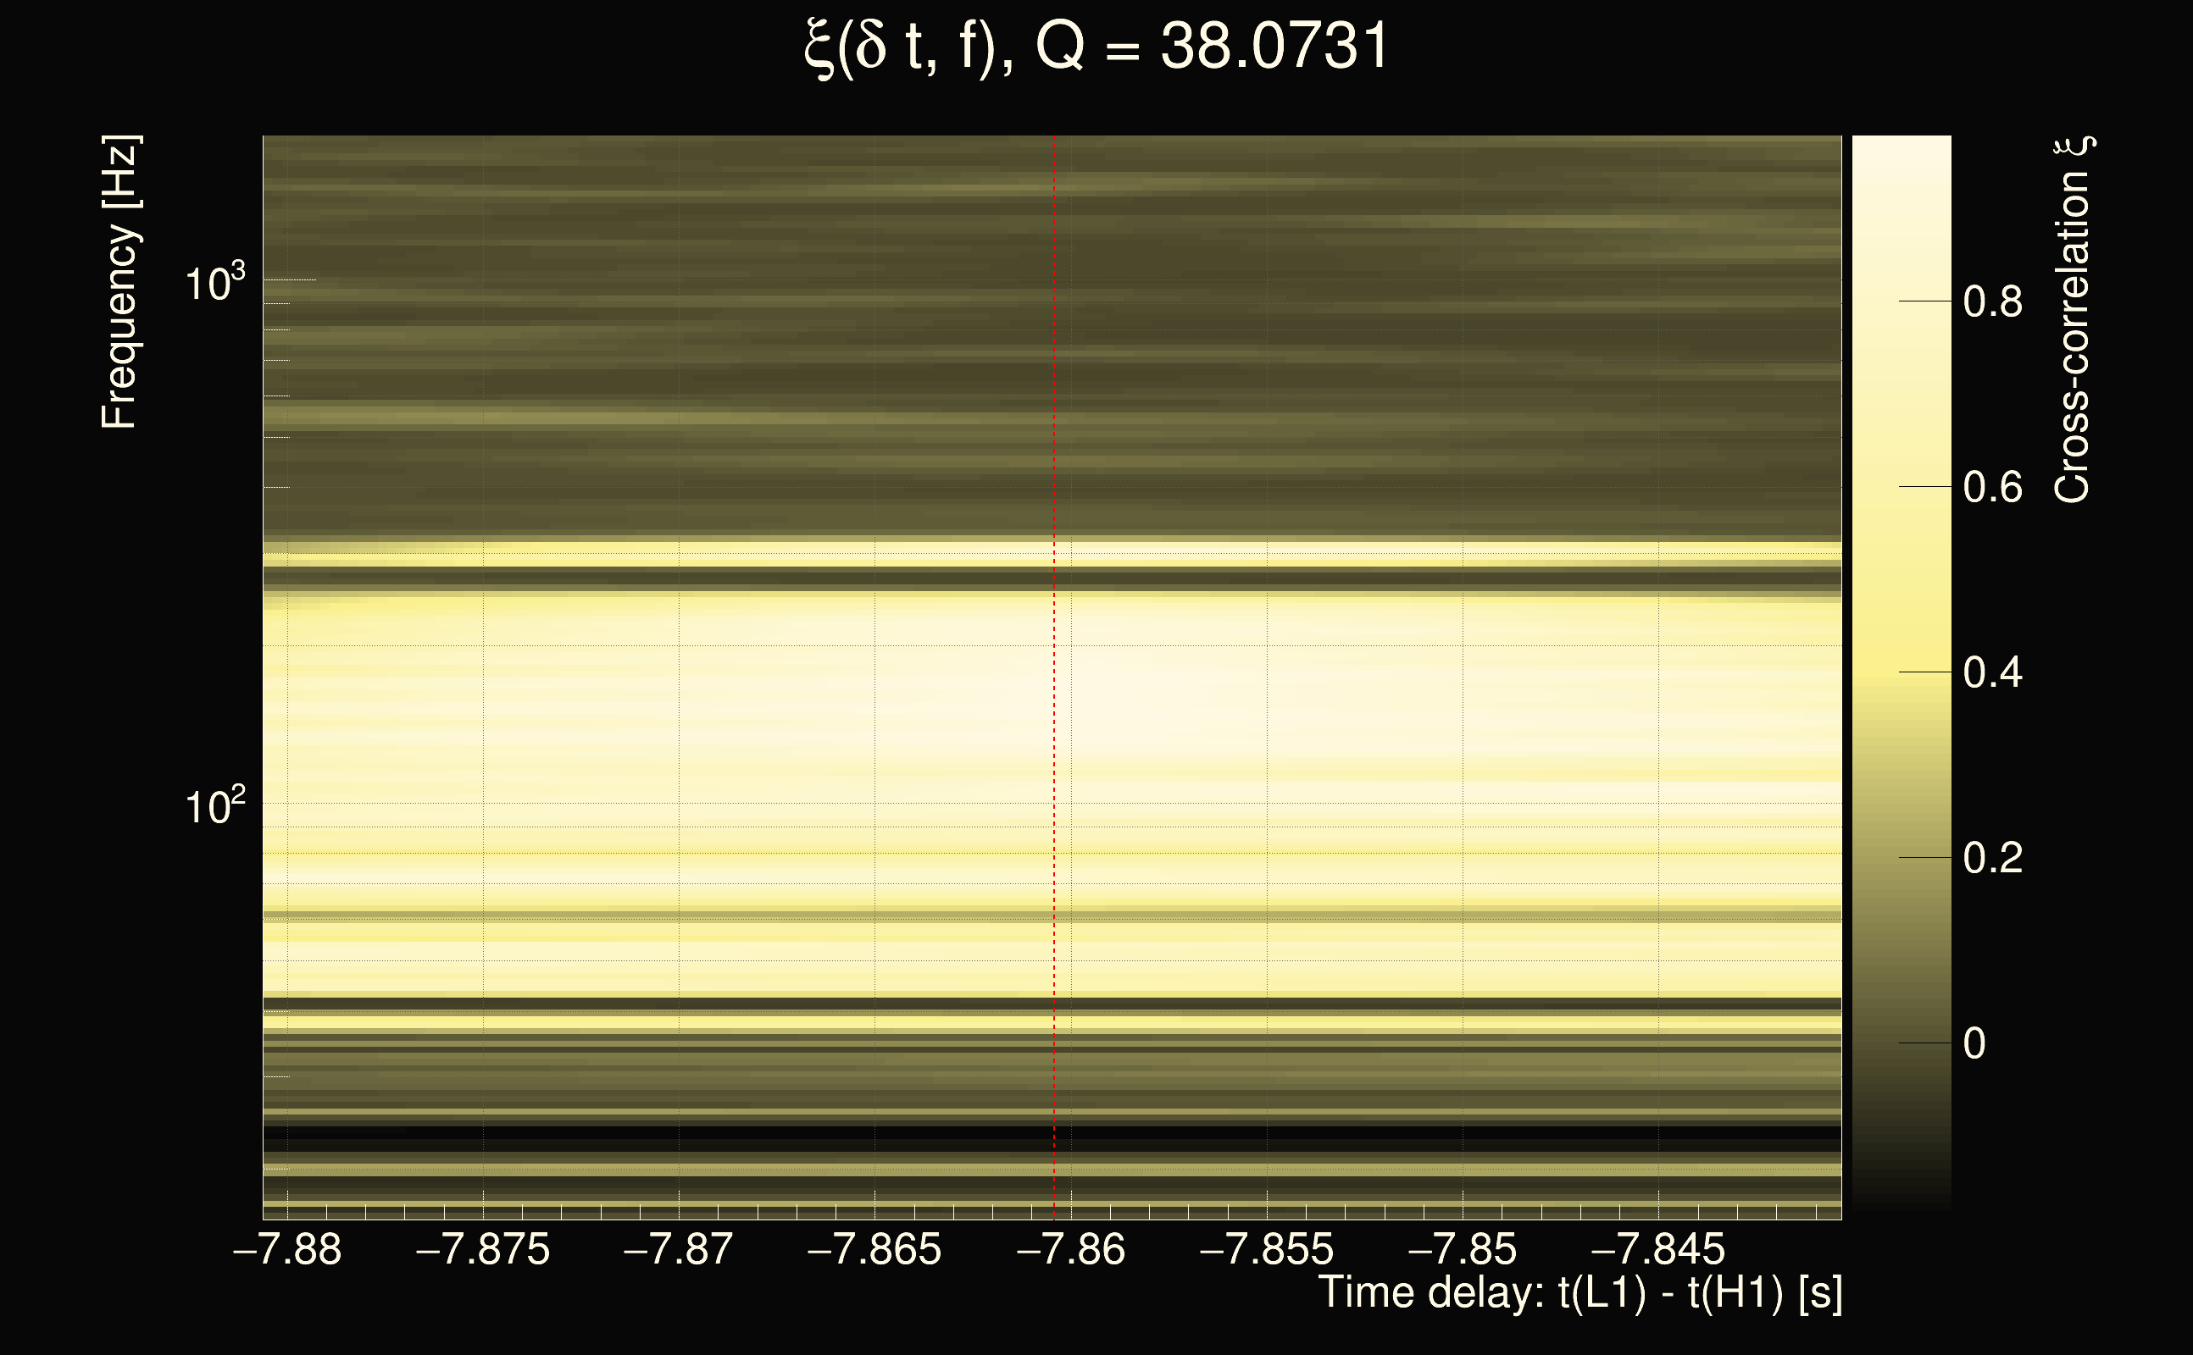2193x1355 pixels.
Task: Click the darkest bottom of the colorbar
Action: click(x=1901, y=1203)
